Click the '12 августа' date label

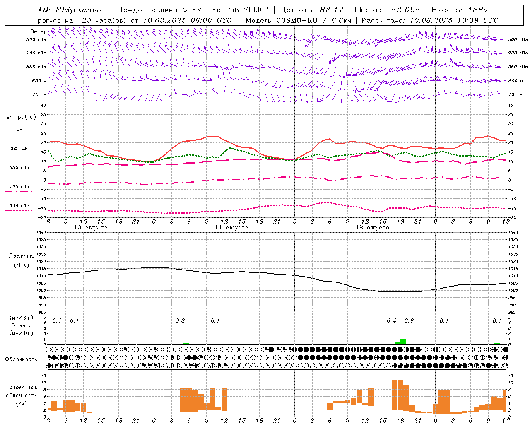click(372, 228)
